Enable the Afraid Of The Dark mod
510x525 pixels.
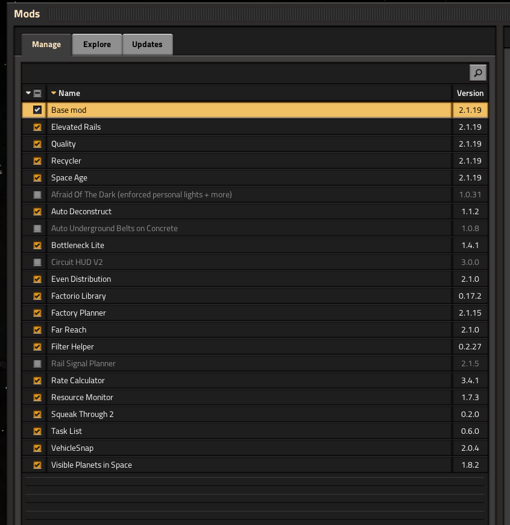(37, 194)
